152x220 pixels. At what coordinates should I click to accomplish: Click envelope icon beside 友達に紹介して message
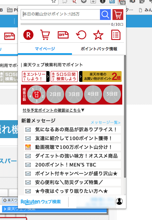(28, 138)
